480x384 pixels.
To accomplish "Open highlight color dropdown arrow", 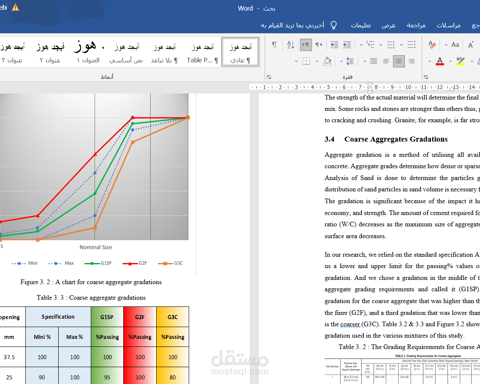I will pos(450,61).
